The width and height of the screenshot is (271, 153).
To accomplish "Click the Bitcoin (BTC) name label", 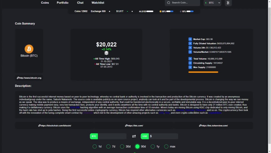I will pyautogui.click(x=29, y=56).
